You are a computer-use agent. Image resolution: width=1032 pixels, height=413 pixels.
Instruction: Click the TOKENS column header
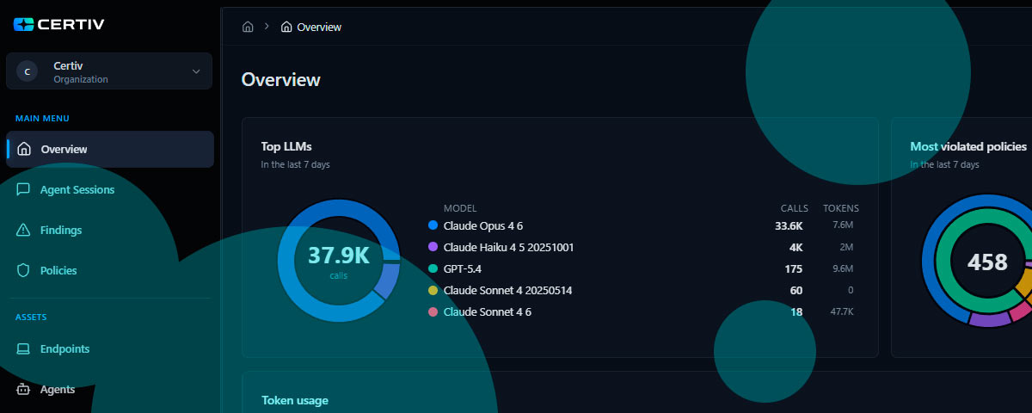coord(841,208)
